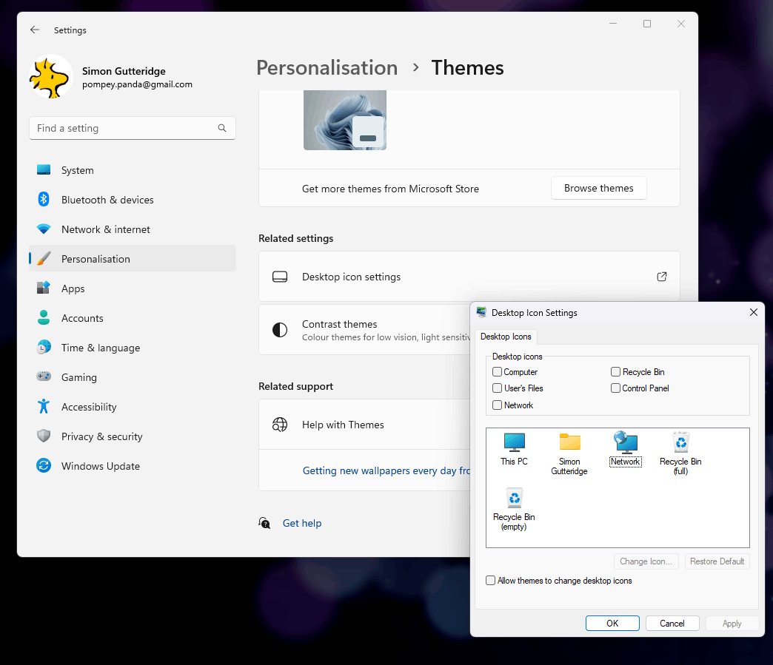Click the System monitor icon in sidebar
This screenshot has width=773, height=665.
point(44,170)
